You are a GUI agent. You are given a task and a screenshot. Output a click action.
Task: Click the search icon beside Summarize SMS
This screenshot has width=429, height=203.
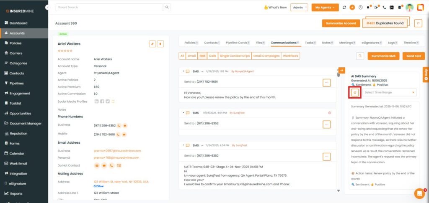point(360,56)
